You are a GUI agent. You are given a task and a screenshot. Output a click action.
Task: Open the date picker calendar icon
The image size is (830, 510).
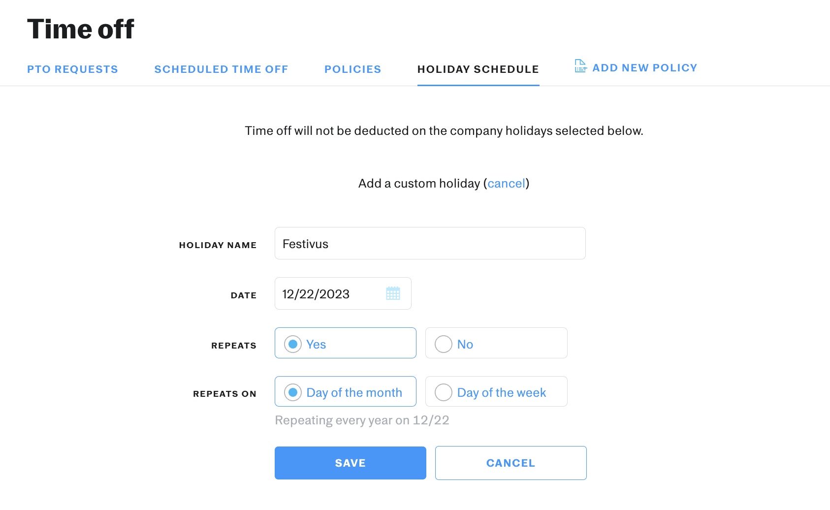(x=393, y=293)
